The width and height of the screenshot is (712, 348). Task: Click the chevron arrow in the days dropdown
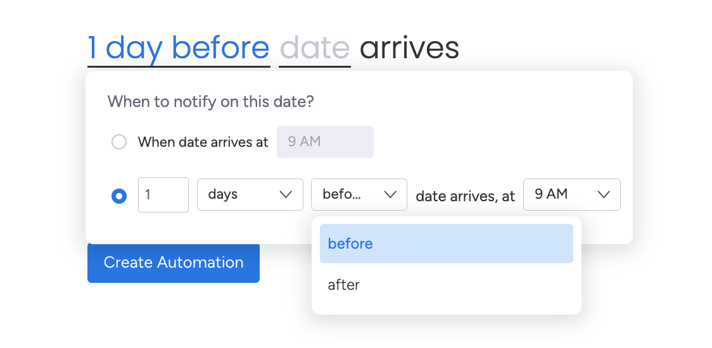[x=286, y=194]
